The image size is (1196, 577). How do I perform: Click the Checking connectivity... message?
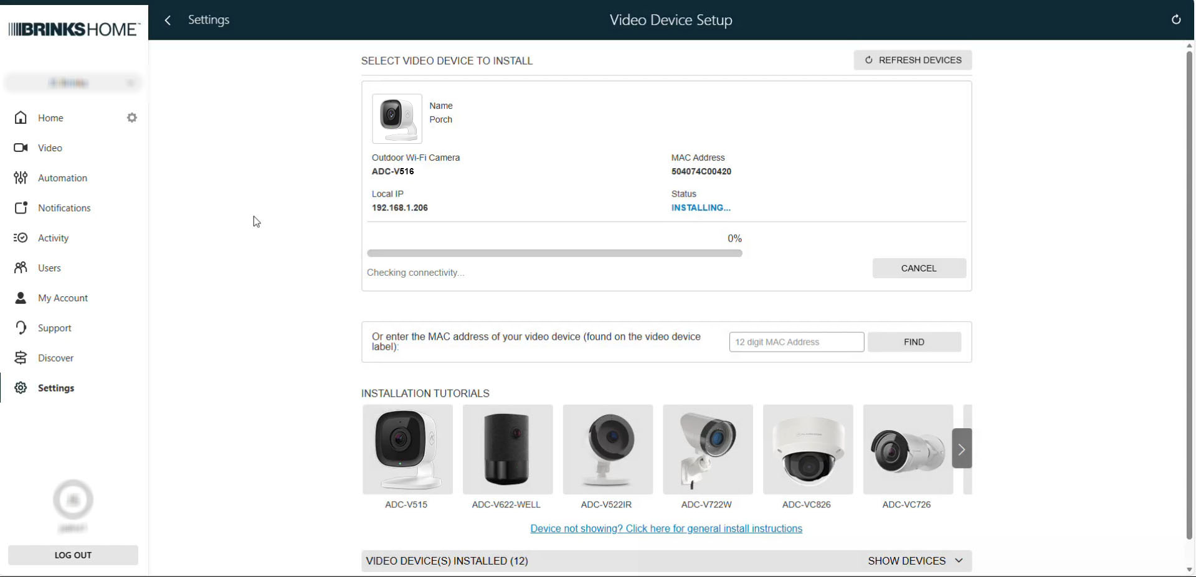[x=415, y=273]
